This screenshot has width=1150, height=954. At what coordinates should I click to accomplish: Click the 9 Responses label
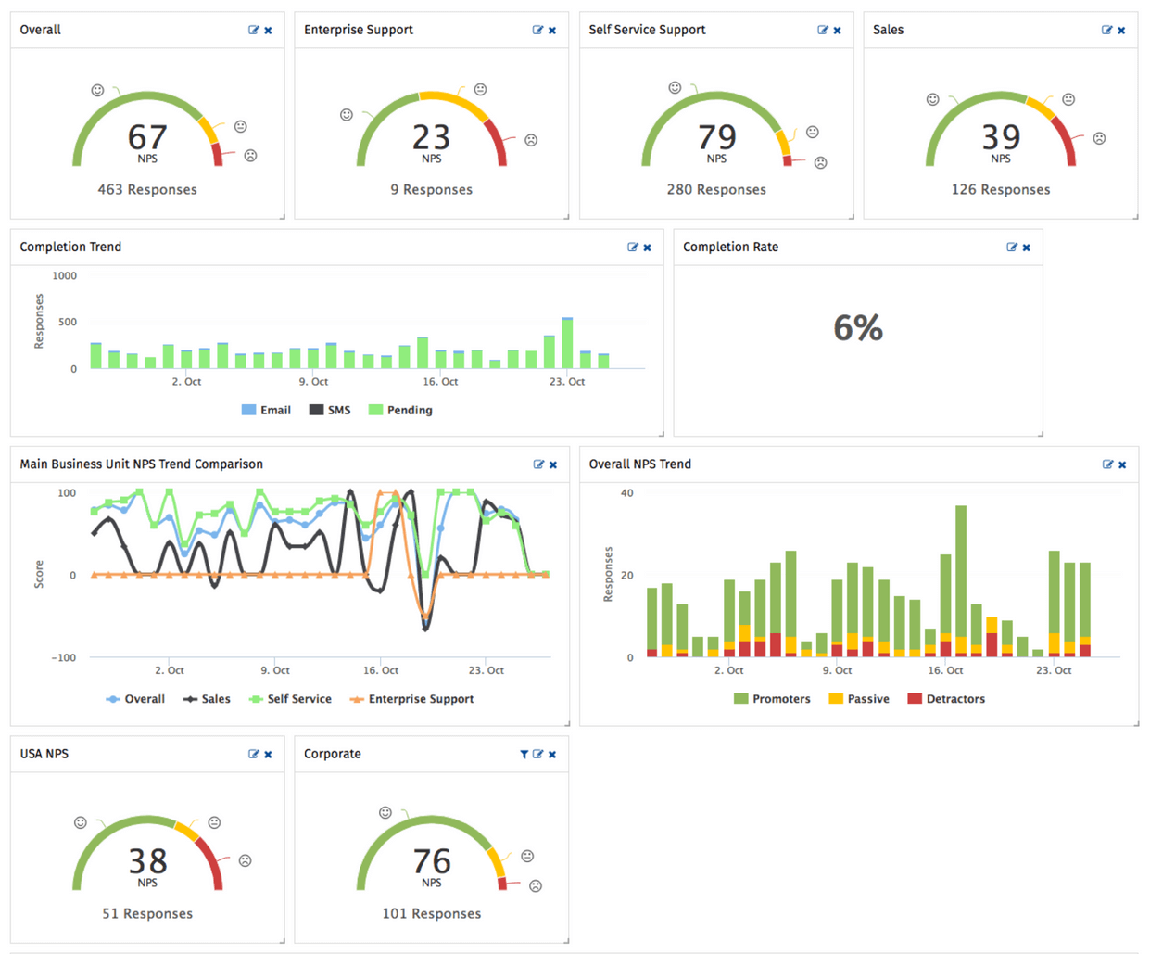click(x=431, y=190)
